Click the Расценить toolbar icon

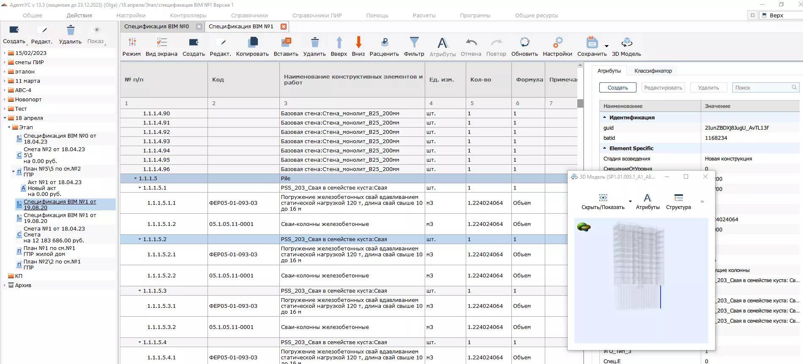[384, 43]
